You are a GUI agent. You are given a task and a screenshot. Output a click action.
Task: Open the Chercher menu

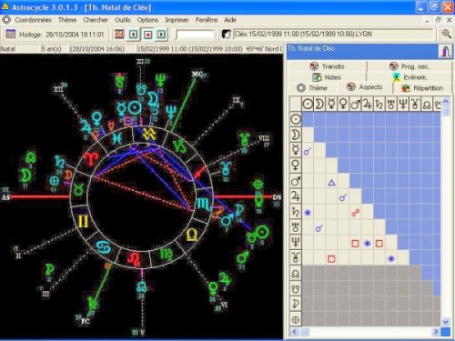point(96,20)
